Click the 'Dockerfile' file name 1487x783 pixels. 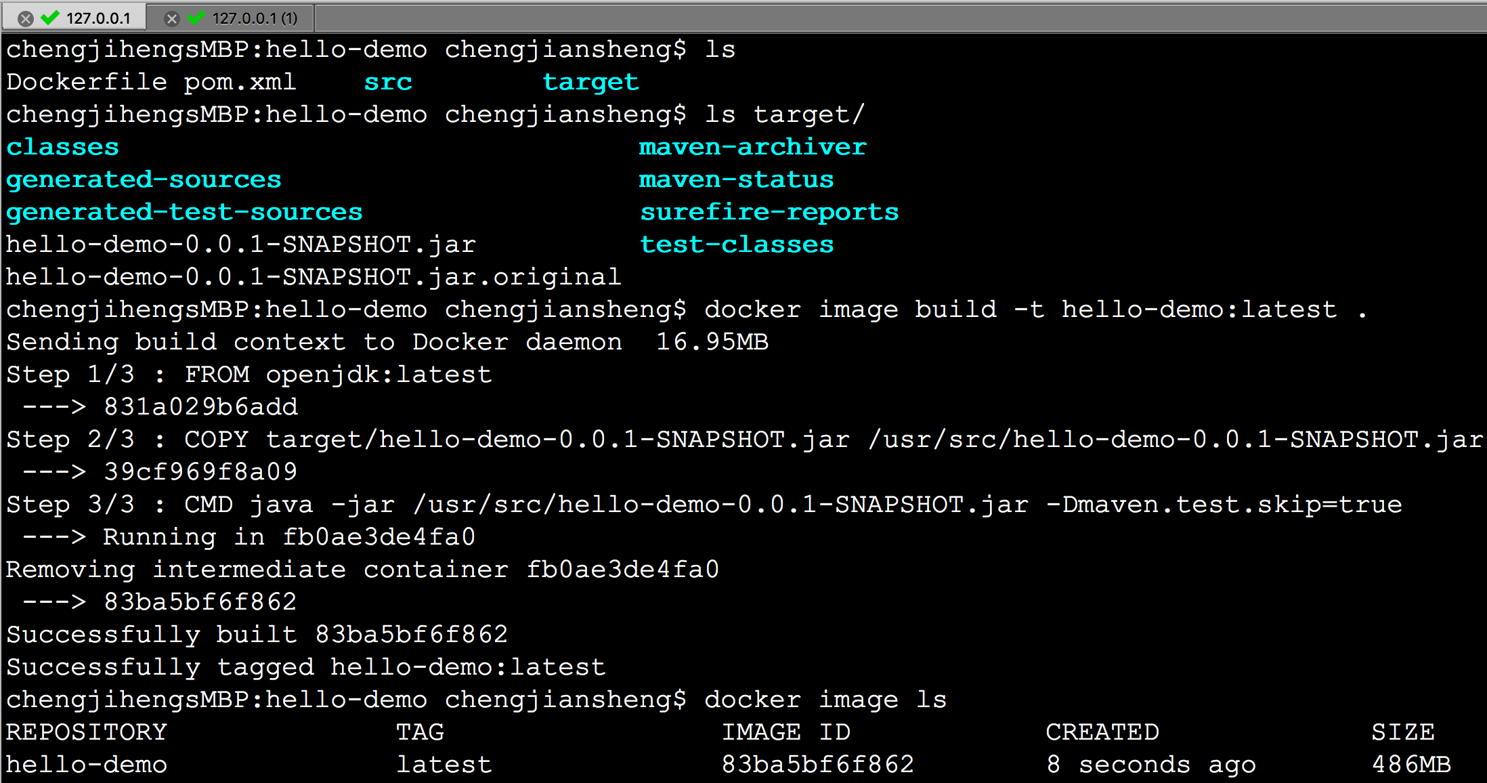(x=87, y=82)
